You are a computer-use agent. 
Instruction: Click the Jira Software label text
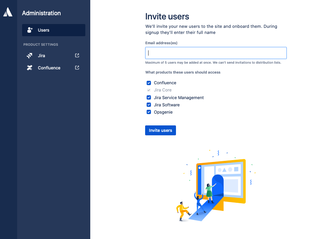pos(167,105)
